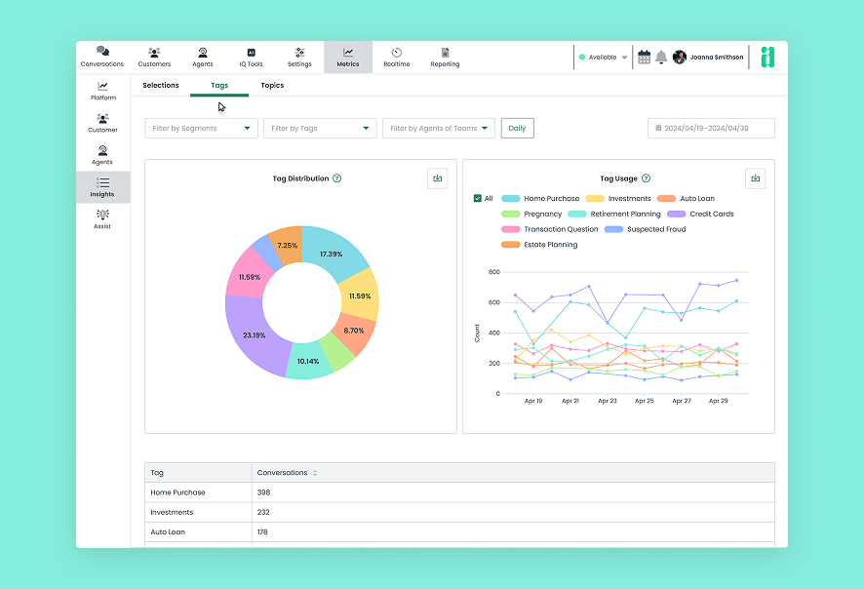Download the Tag Distribution chart

438,178
